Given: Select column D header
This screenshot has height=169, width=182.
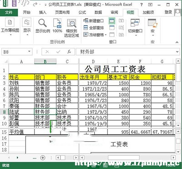Looking at the screenshot, I should (x=93, y=61).
